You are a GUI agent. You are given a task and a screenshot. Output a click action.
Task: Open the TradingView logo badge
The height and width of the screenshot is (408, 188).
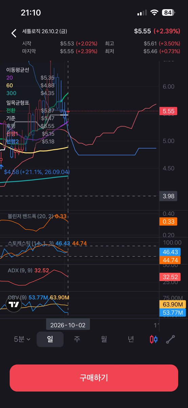pyautogui.click(x=14, y=305)
